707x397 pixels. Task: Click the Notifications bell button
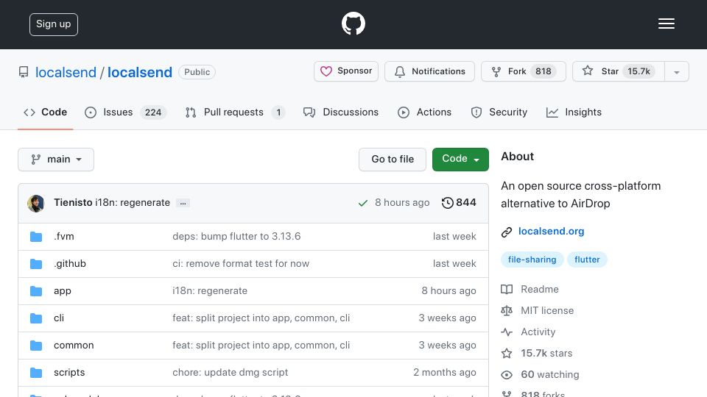click(x=429, y=71)
